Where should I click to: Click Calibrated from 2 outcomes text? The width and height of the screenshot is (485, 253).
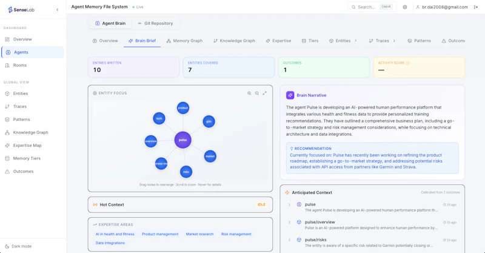pyautogui.click(x=441, y=192)
